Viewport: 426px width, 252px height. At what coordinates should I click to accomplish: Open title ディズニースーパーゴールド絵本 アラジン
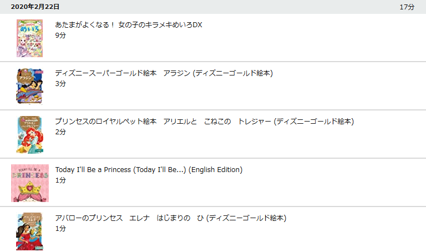[164, 73]
